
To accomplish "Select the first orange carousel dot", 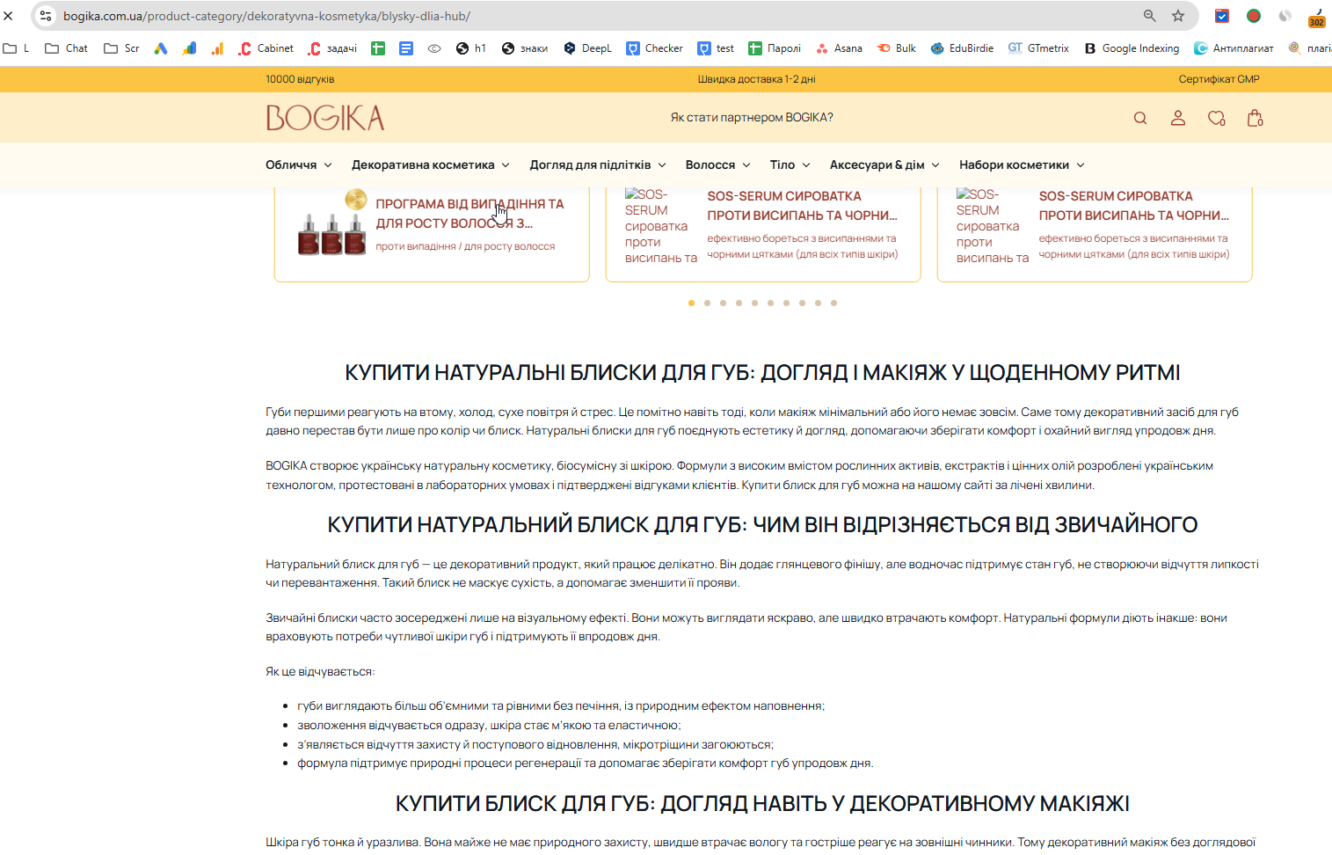I will click(x=691, y=303).
